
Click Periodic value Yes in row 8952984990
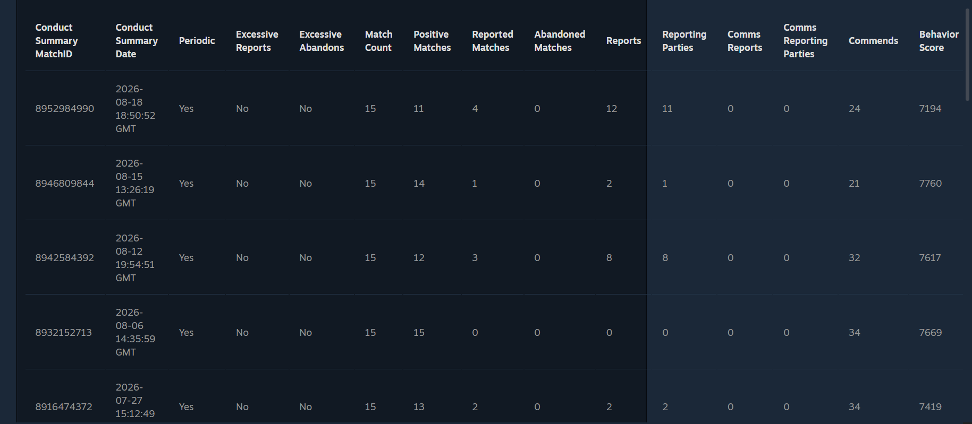click(186, 108)
